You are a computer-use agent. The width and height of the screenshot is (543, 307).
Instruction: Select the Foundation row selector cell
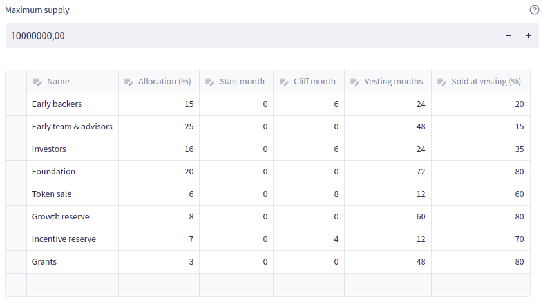[x=16, y=172]
